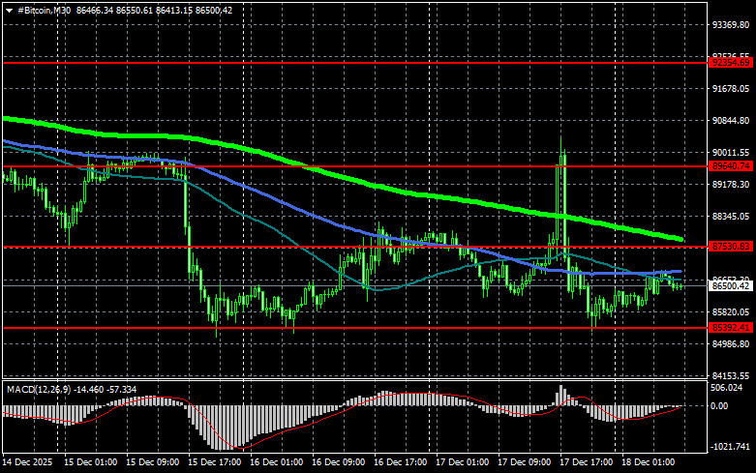
Task: Click the 15 Dec 17:00 time label
Action: (x=215, y=462)
